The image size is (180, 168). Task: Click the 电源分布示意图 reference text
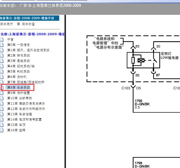tap(109, 47)
